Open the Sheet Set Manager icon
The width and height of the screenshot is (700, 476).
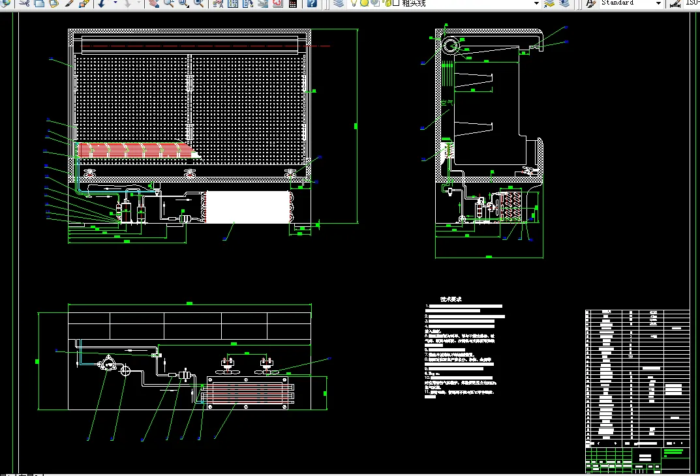[262, 3]
